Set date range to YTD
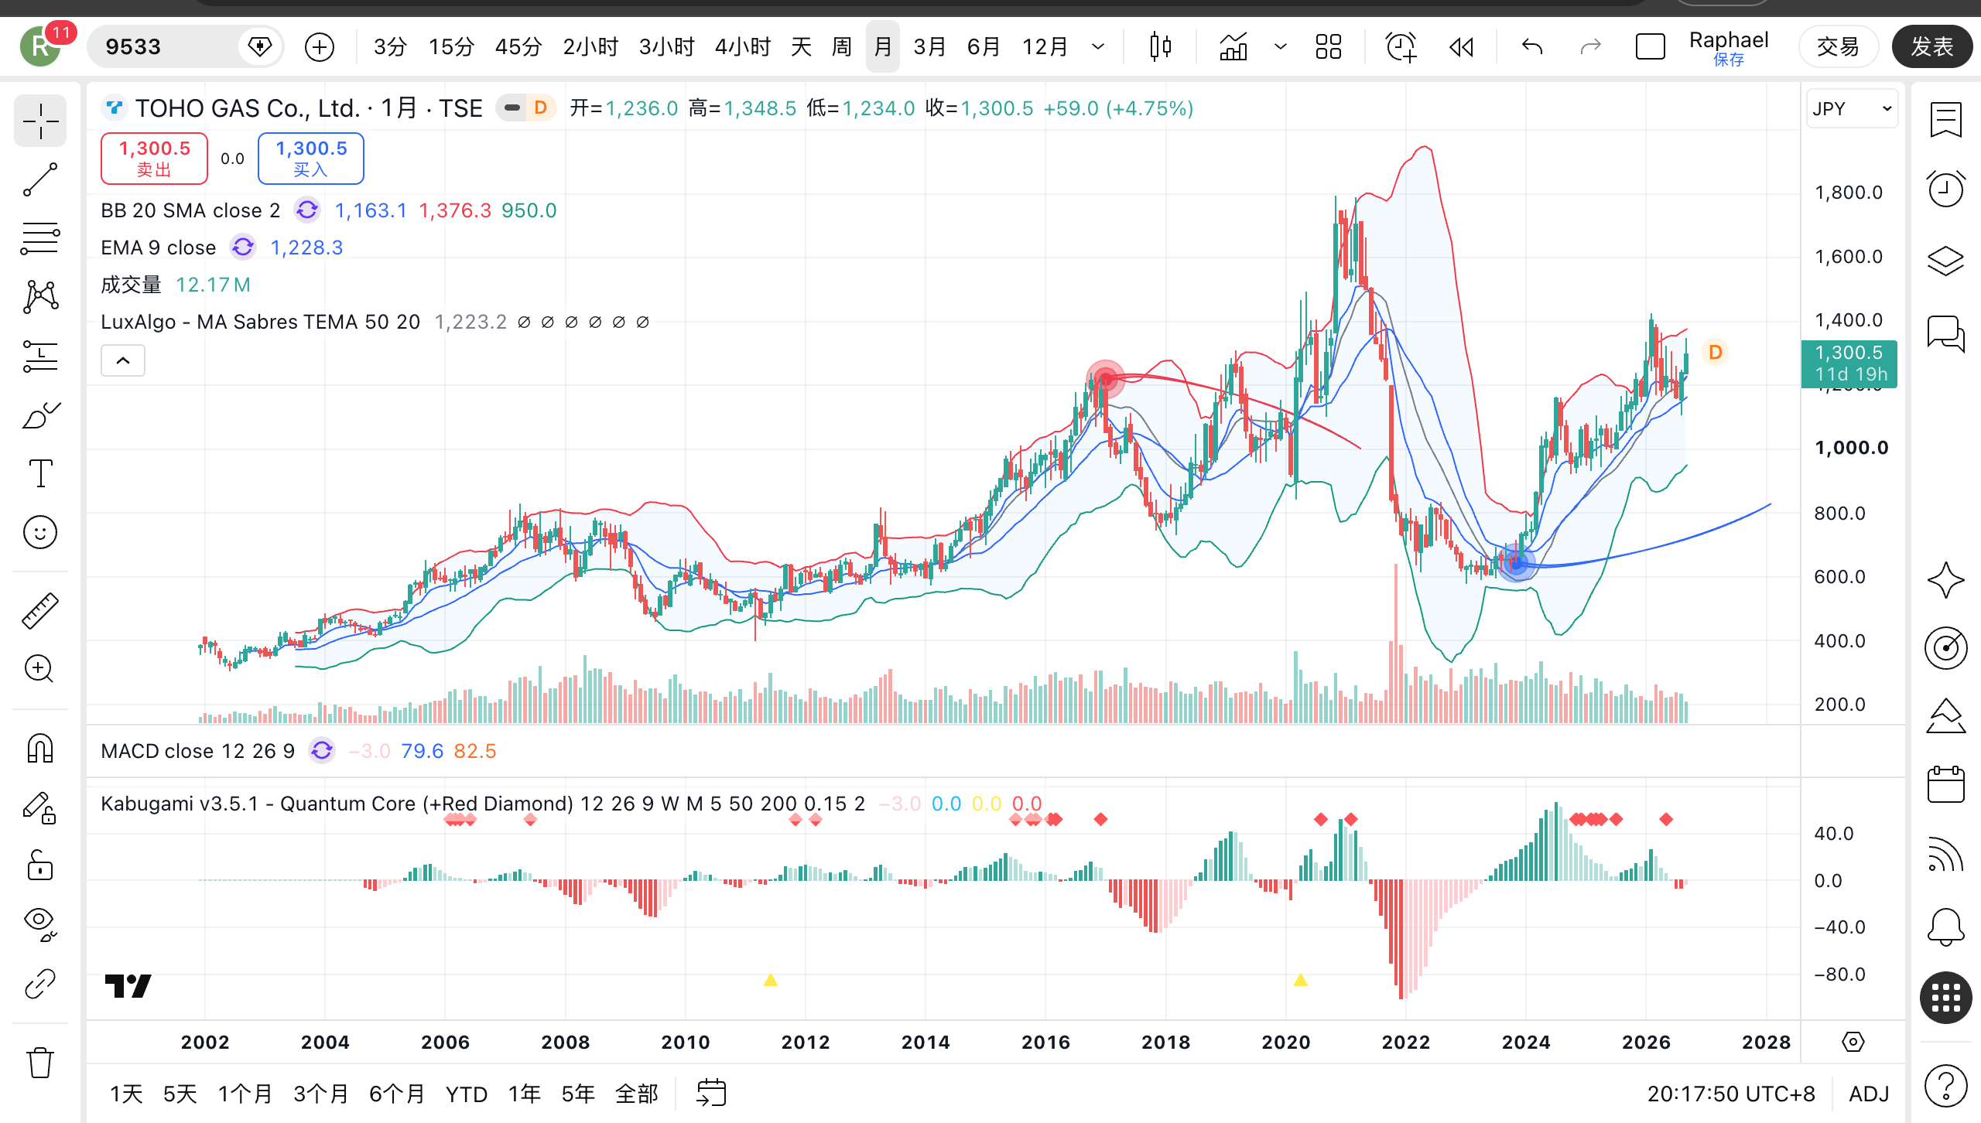Image resolution: width=1981 pixels, height=1123 pixels. [467, 1094]
